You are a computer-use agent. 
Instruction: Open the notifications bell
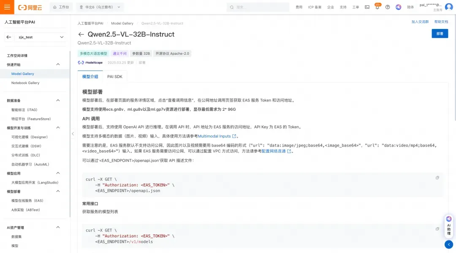coord(377,7)
